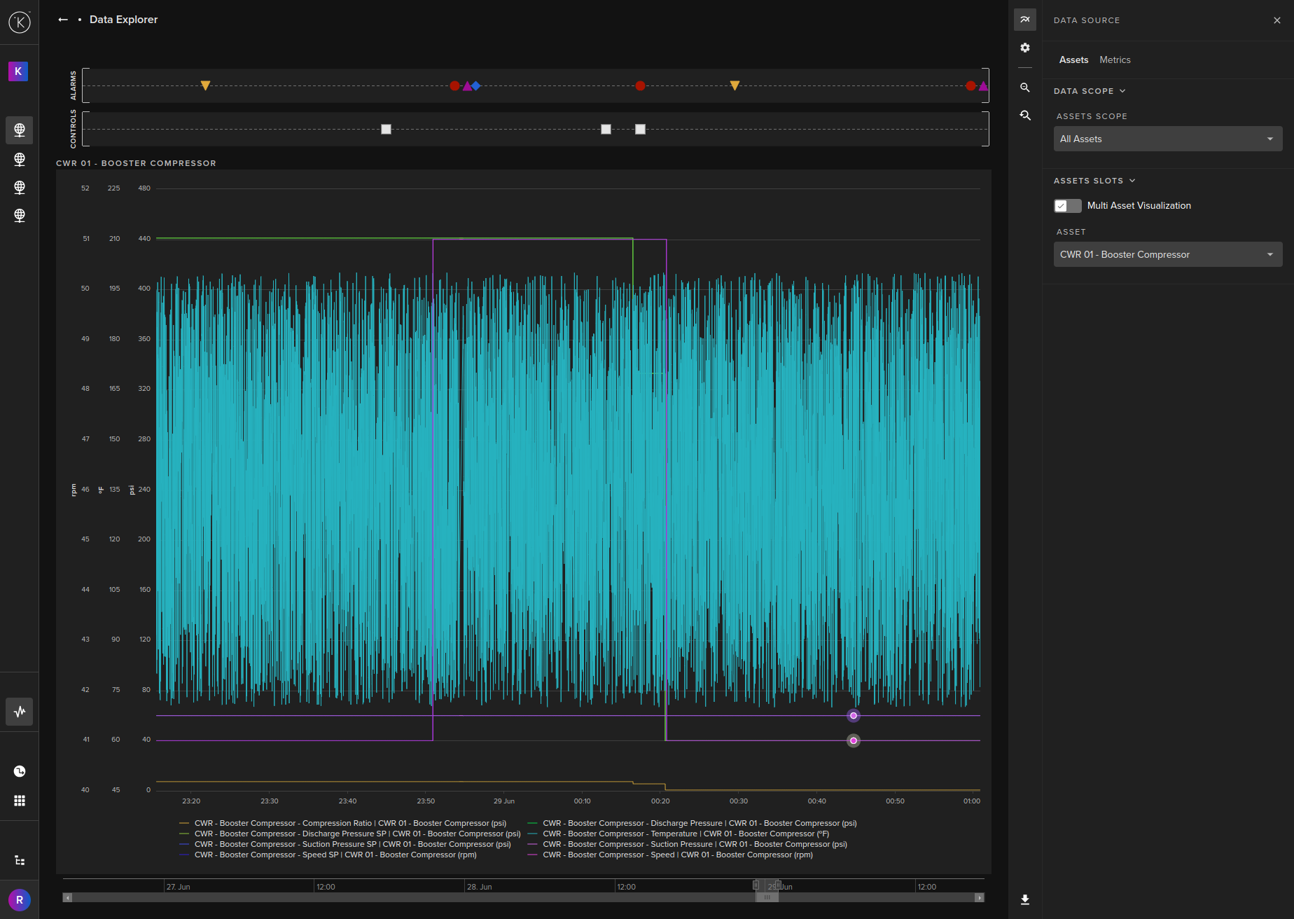The height and width of the screenshot is (919, 1294).
Task: Switch to the Metrics tab
Action: [x=1115, y=60]
